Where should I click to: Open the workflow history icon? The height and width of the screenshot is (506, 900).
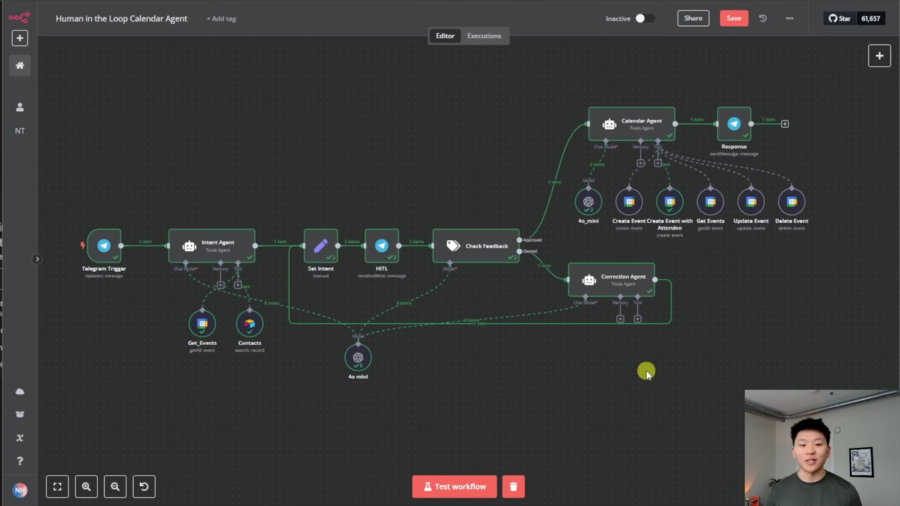763,18
